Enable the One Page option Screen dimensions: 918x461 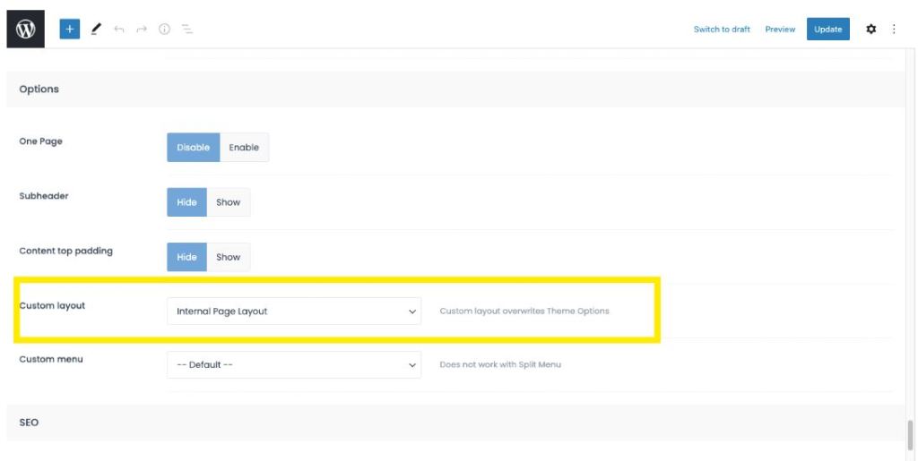tap(244, 148)
